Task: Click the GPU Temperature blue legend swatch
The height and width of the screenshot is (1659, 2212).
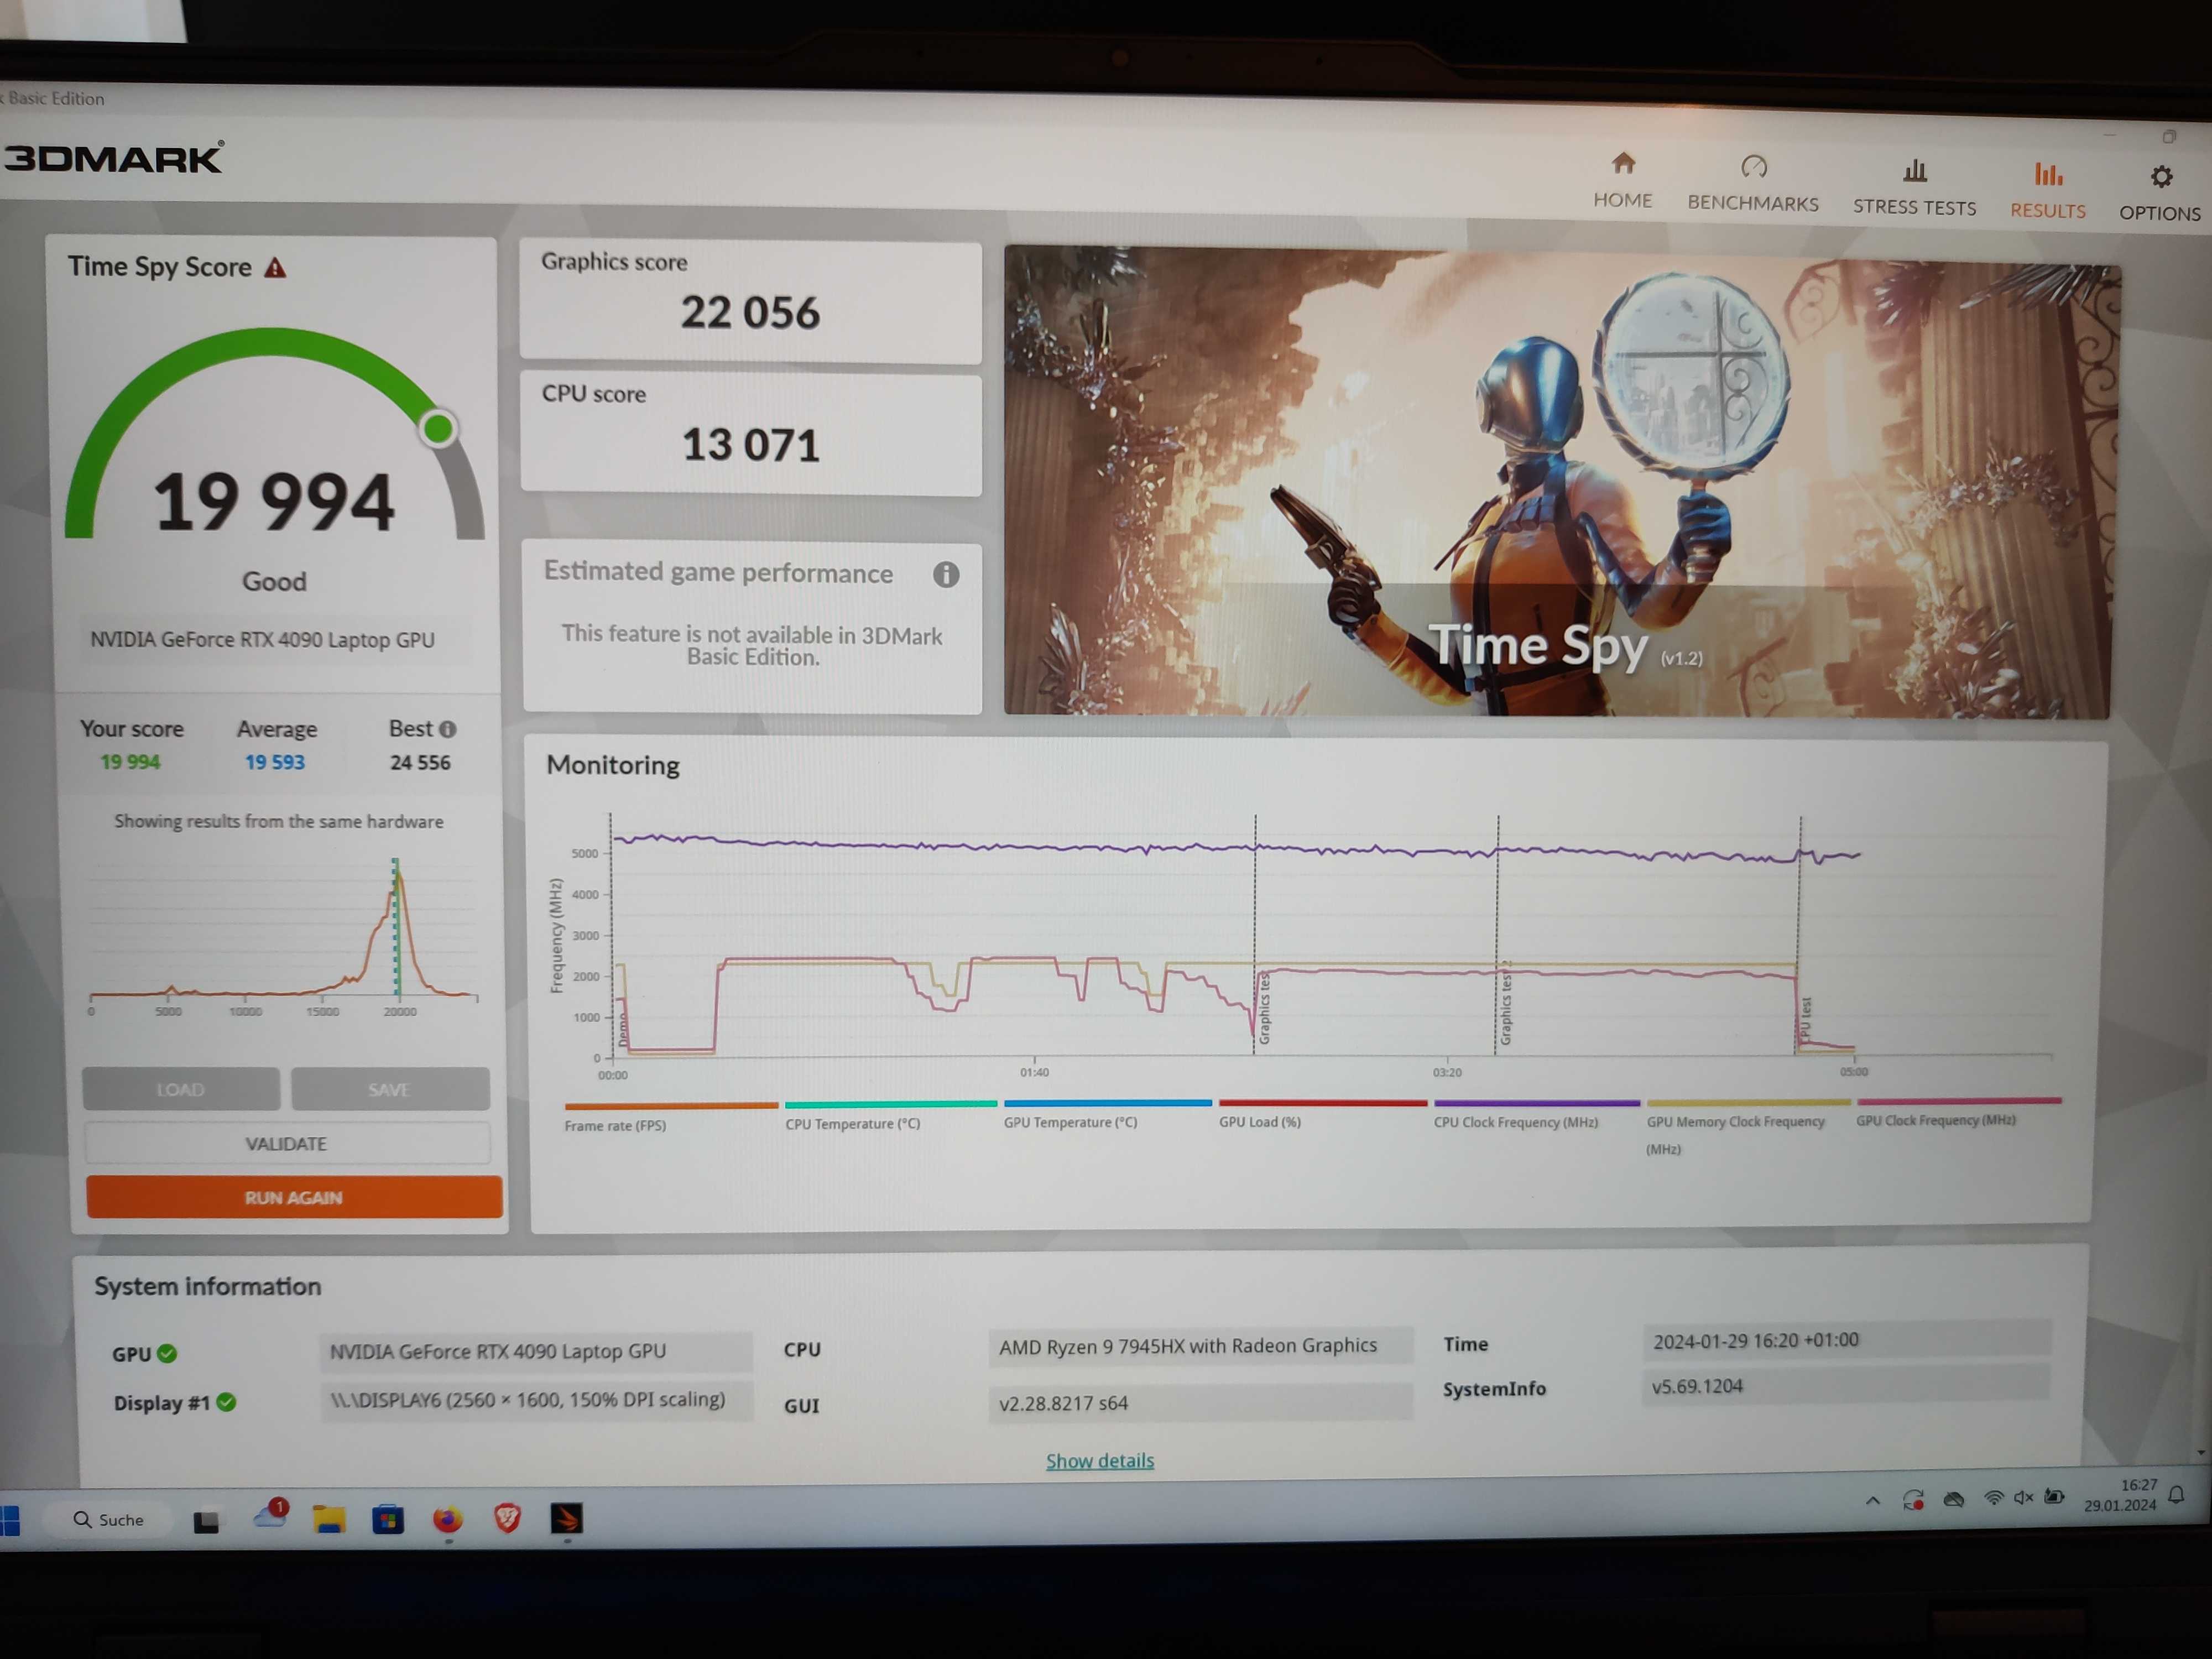Action: pyautogui.click(x=1107, y=1103)
